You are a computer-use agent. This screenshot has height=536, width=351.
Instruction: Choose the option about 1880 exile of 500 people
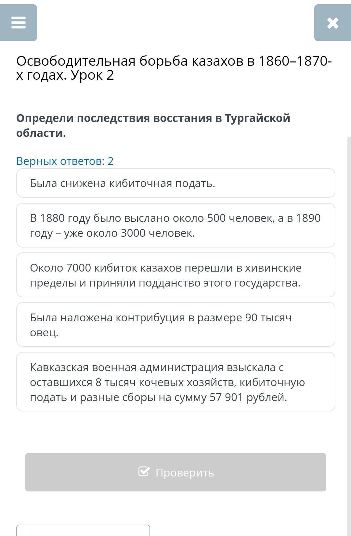[175, 225]
